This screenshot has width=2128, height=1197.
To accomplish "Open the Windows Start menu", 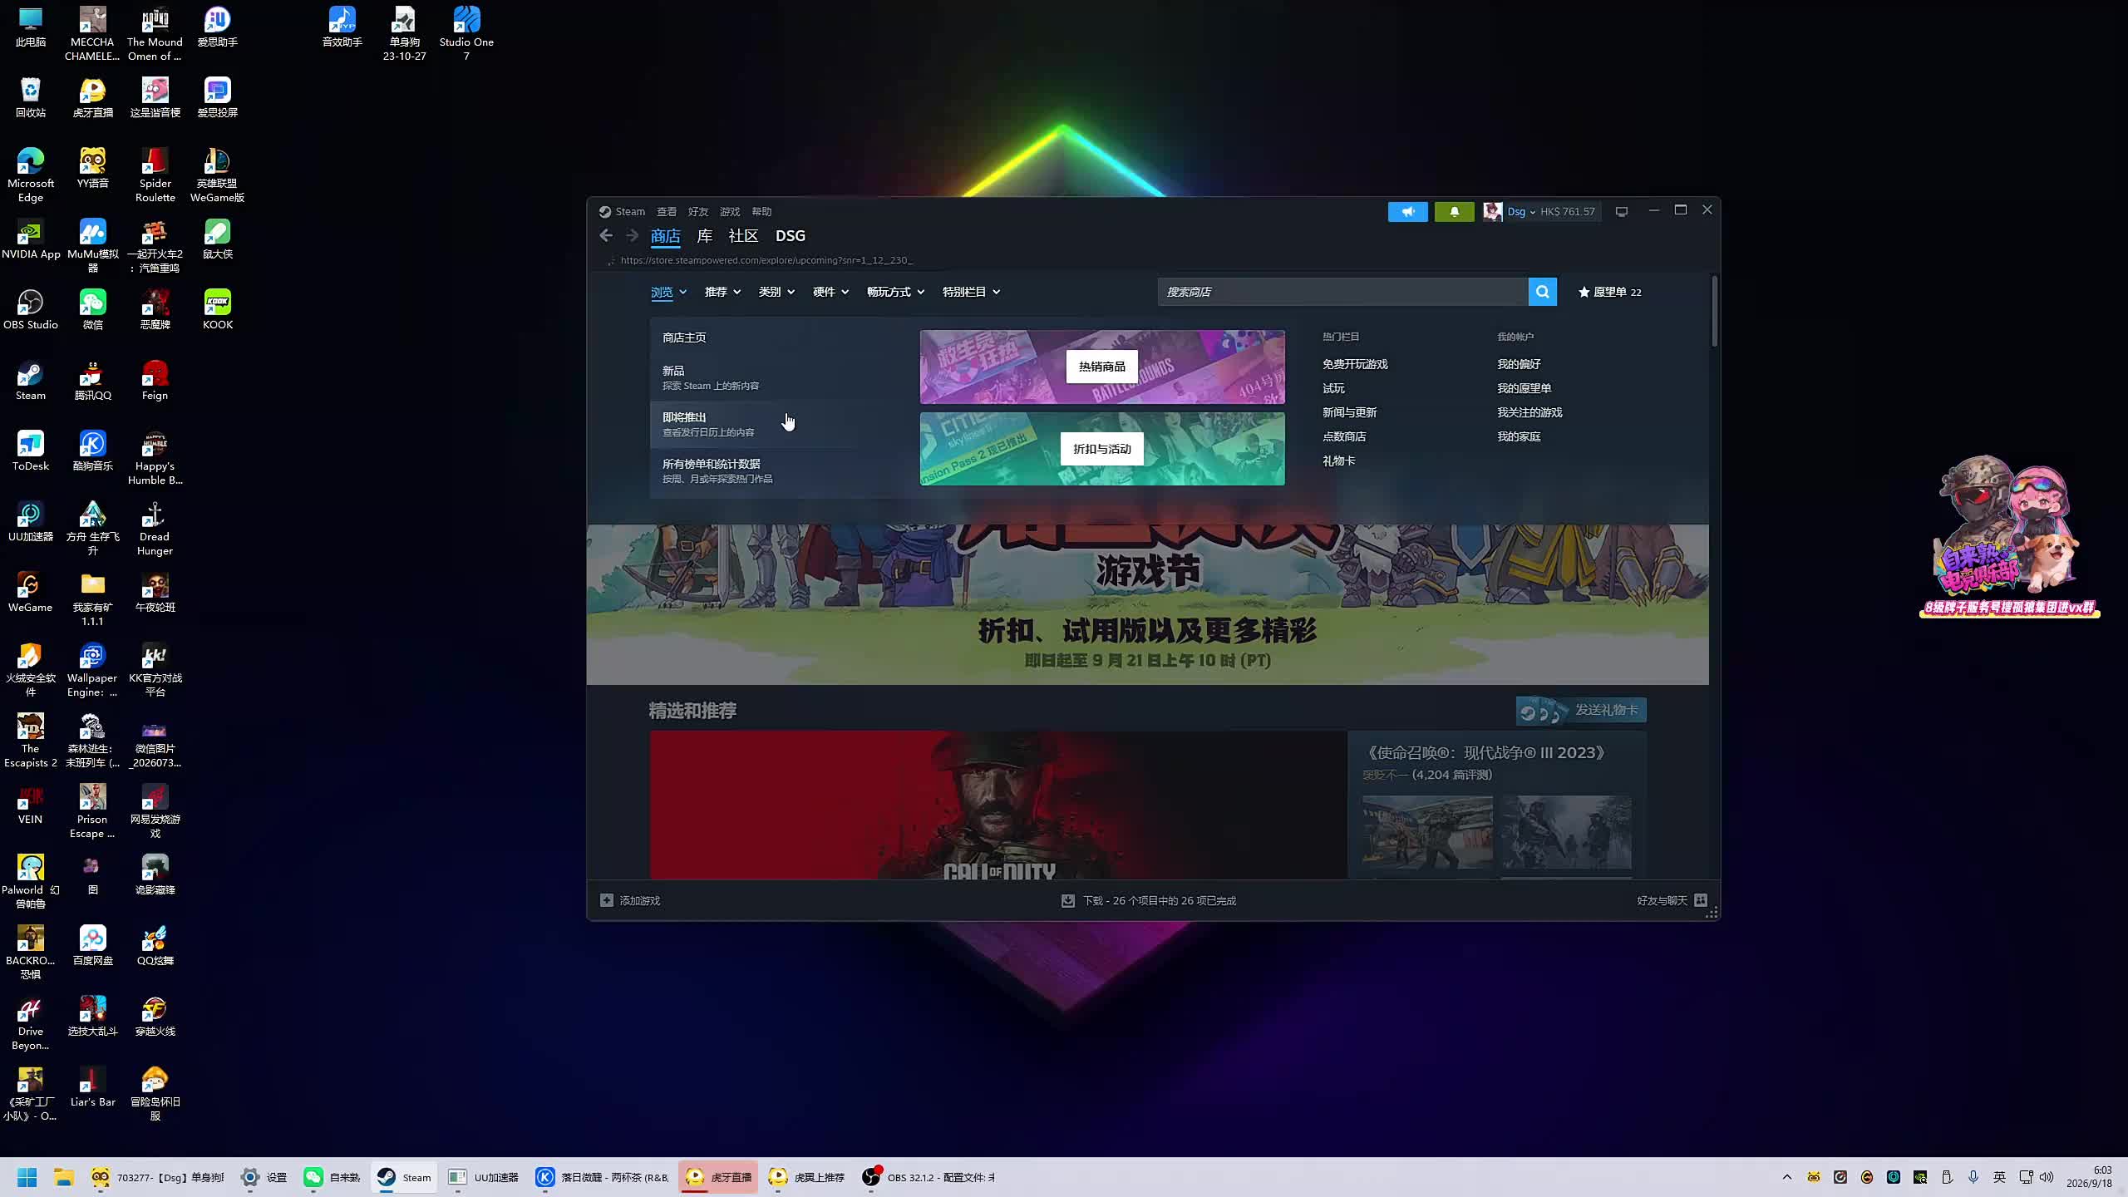I will pos(27,1177).
